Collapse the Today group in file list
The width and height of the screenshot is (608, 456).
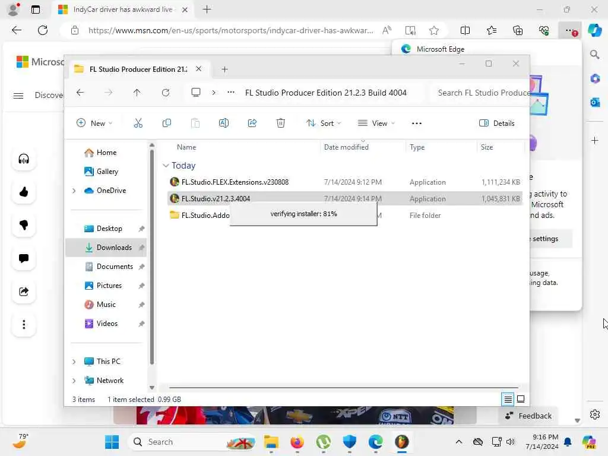(166, 166)
